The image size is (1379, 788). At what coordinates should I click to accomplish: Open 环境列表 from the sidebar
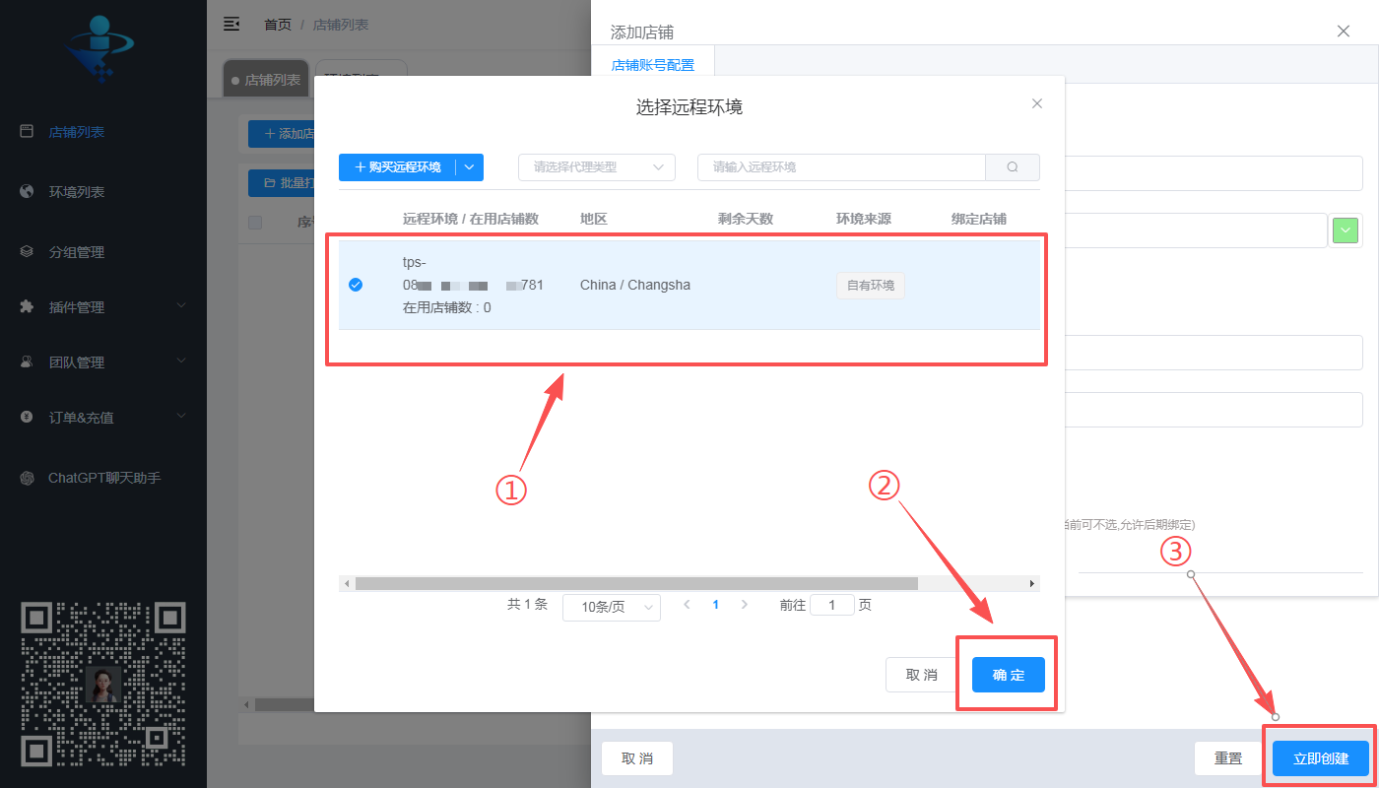coord(28,191)
